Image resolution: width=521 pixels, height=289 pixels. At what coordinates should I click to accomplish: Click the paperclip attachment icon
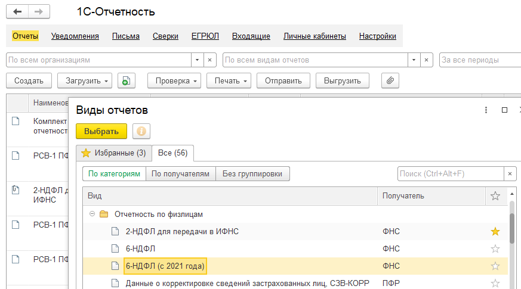click(x=390, y=80)
